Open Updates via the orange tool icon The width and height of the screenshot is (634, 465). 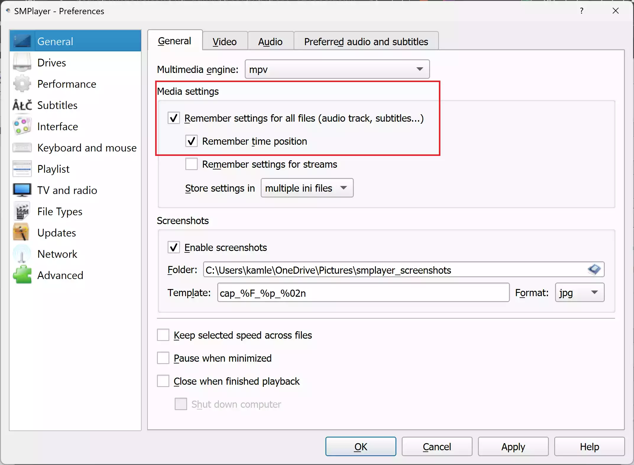click(x=22, y=232)
